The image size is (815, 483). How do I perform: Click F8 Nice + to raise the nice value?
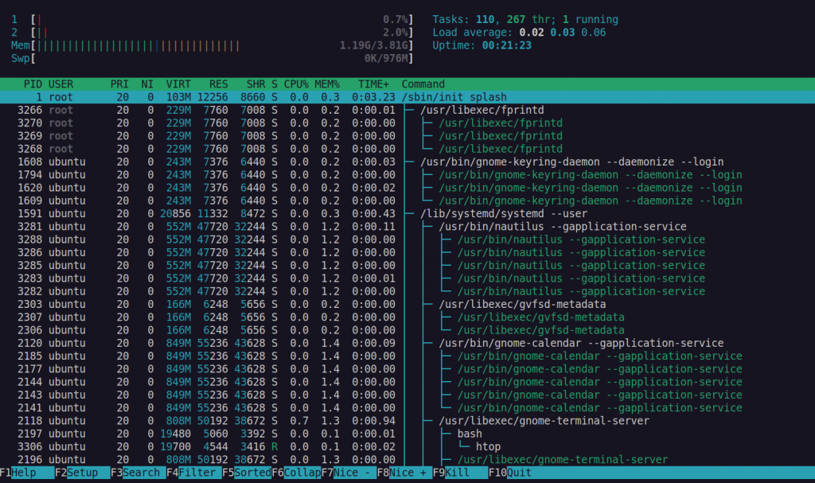(404, 473)
